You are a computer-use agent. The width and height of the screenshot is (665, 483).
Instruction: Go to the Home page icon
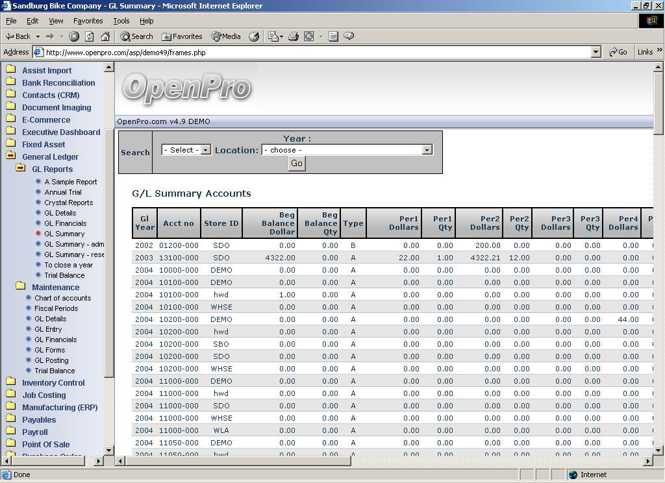[x=105, y=36]
